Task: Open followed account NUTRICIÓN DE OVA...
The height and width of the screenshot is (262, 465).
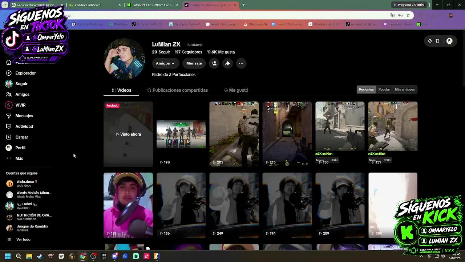Action: (x=28, y=217)
